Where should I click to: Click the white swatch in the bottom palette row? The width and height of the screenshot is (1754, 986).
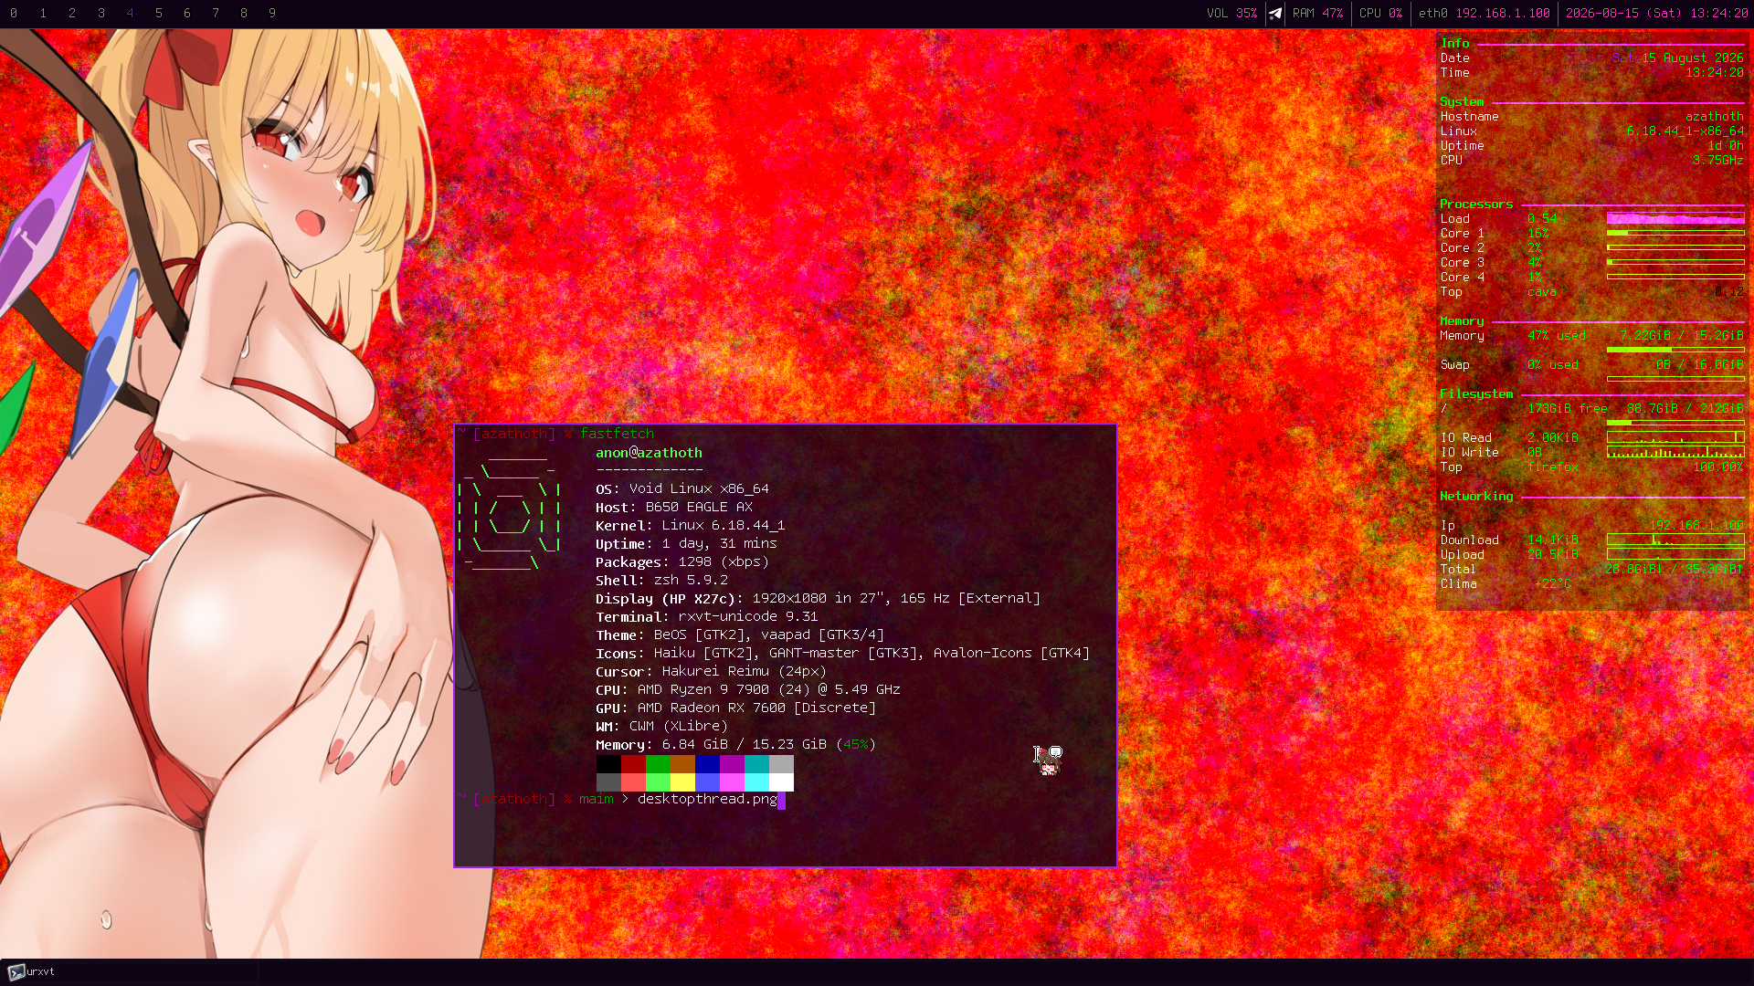tap(781, 782)
